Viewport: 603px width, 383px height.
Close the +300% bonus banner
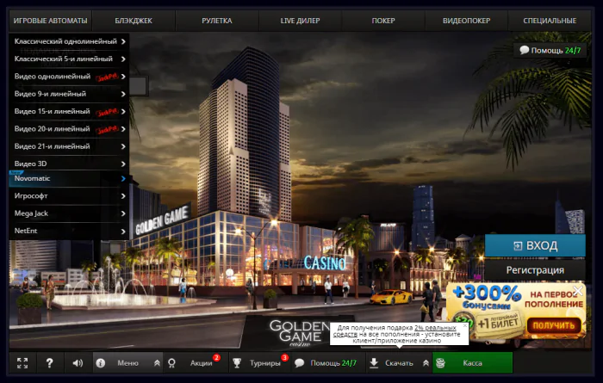point(578,291)
